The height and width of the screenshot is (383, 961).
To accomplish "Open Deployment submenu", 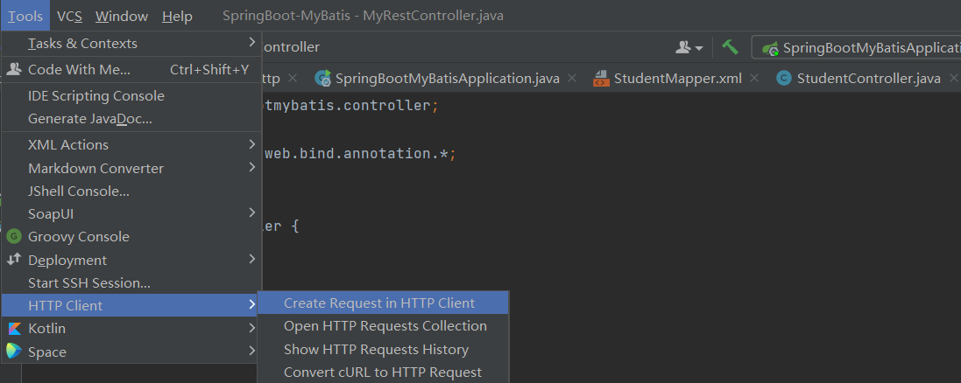I will (131, 260).
